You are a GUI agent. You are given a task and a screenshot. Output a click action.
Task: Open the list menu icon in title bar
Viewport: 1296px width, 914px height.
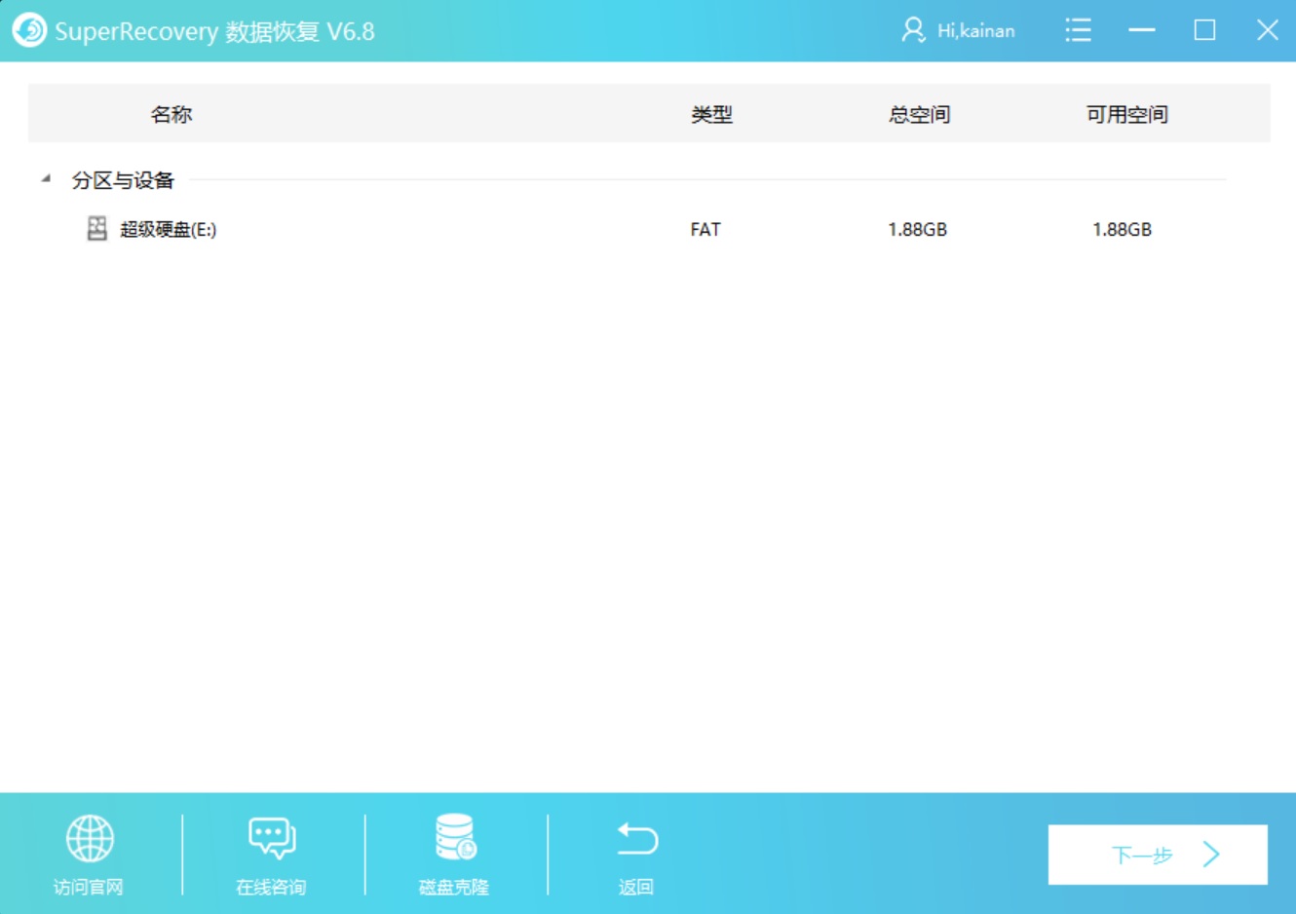[x=1078, y=30]
